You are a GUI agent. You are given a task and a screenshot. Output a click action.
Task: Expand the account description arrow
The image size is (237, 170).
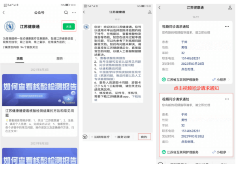pos(75,40)
